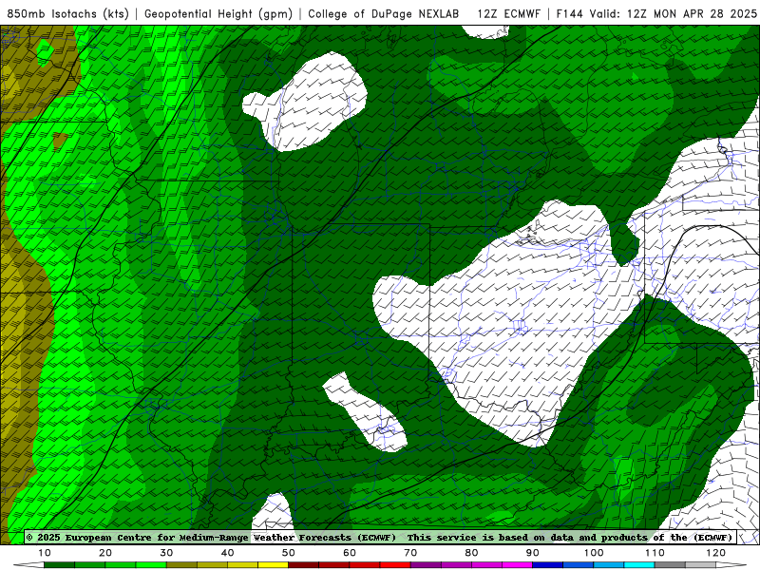Click the legend value 50
The height and width of the screenshot is (570, 760).
289,553
